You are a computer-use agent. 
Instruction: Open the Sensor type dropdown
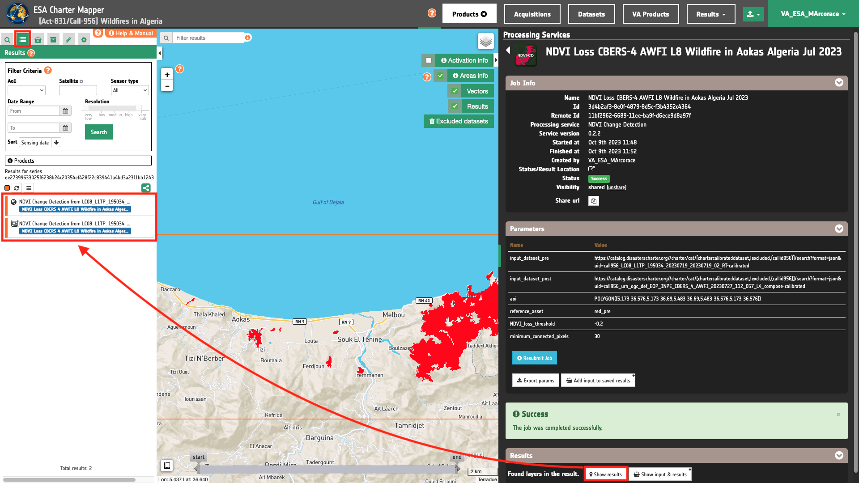(x=130, y=90)
